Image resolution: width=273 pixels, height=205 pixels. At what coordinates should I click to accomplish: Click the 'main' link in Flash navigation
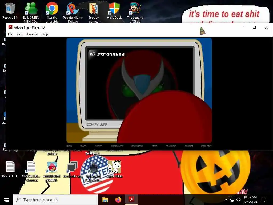tap(69, 146)
